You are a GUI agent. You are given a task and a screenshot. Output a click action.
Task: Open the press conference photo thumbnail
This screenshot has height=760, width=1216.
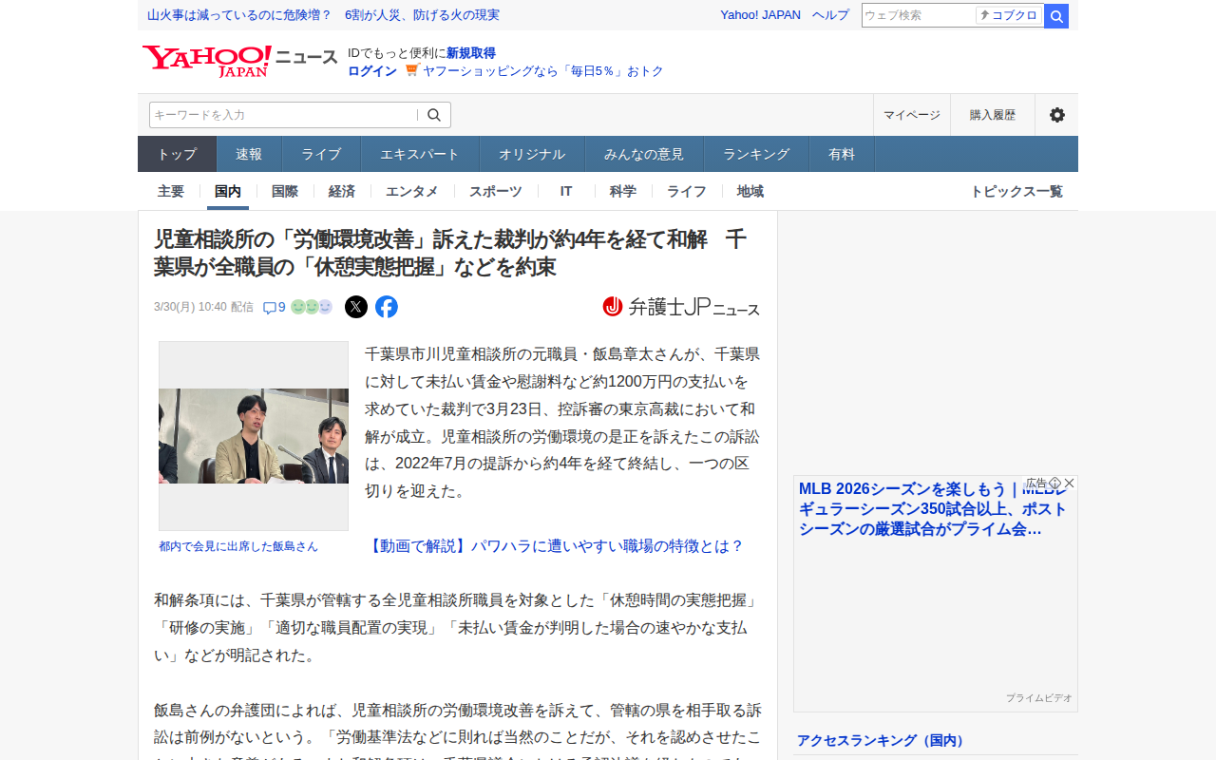(x=254, y=436)
